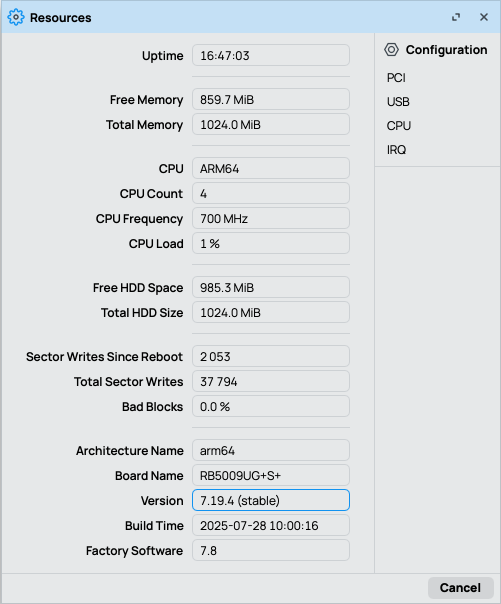The image size is (501, 604).
Task: Click the Factory Software 7.8 field
Action: (271, 550)
